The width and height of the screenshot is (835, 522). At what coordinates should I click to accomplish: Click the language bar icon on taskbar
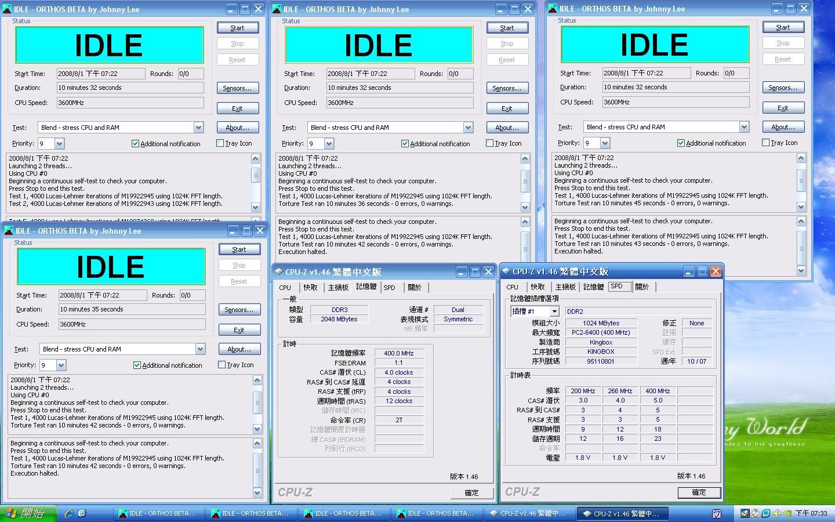click(717, 513)
